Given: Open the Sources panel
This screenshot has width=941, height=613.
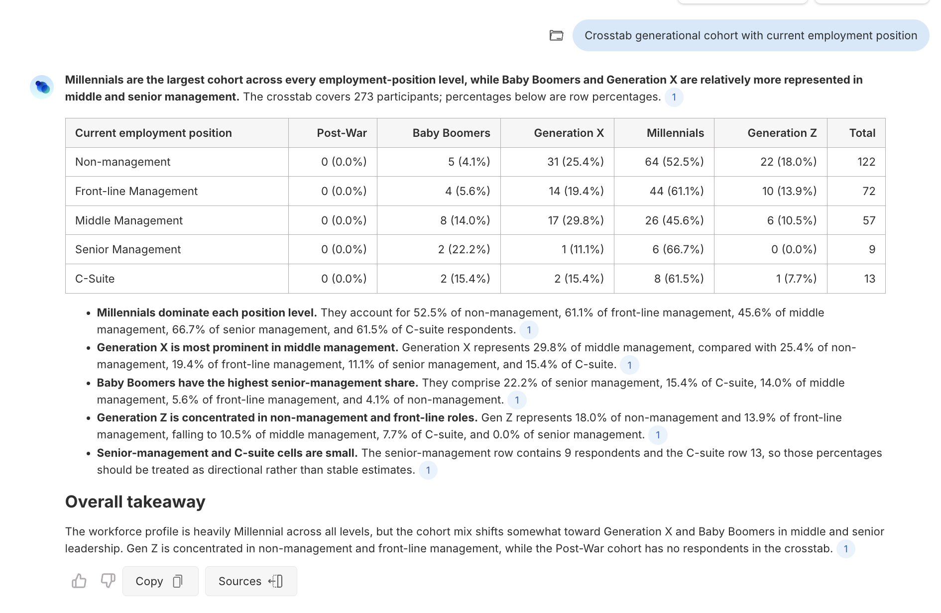Looking at the screenshot, I should coord(251,581).
